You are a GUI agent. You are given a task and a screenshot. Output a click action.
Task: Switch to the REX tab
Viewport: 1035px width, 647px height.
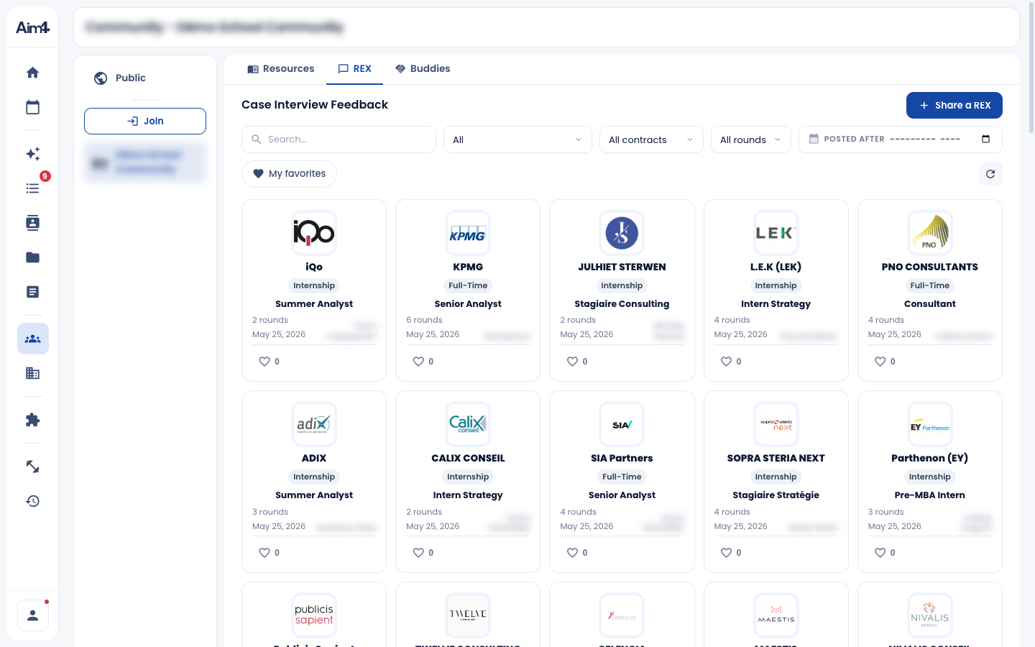click(x=355, y=69)
